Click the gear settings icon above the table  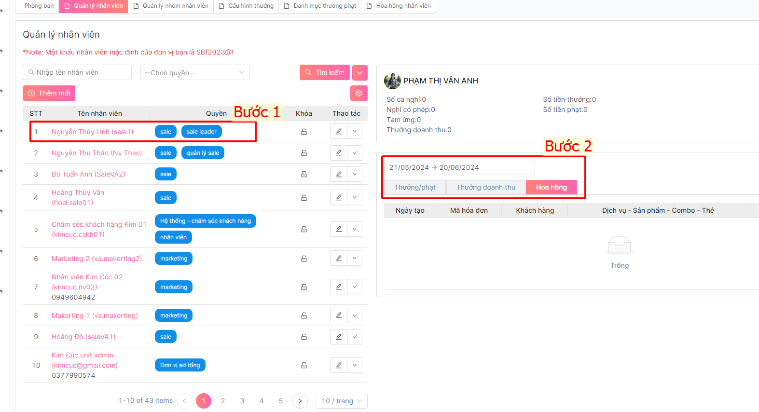coord(359,93)
